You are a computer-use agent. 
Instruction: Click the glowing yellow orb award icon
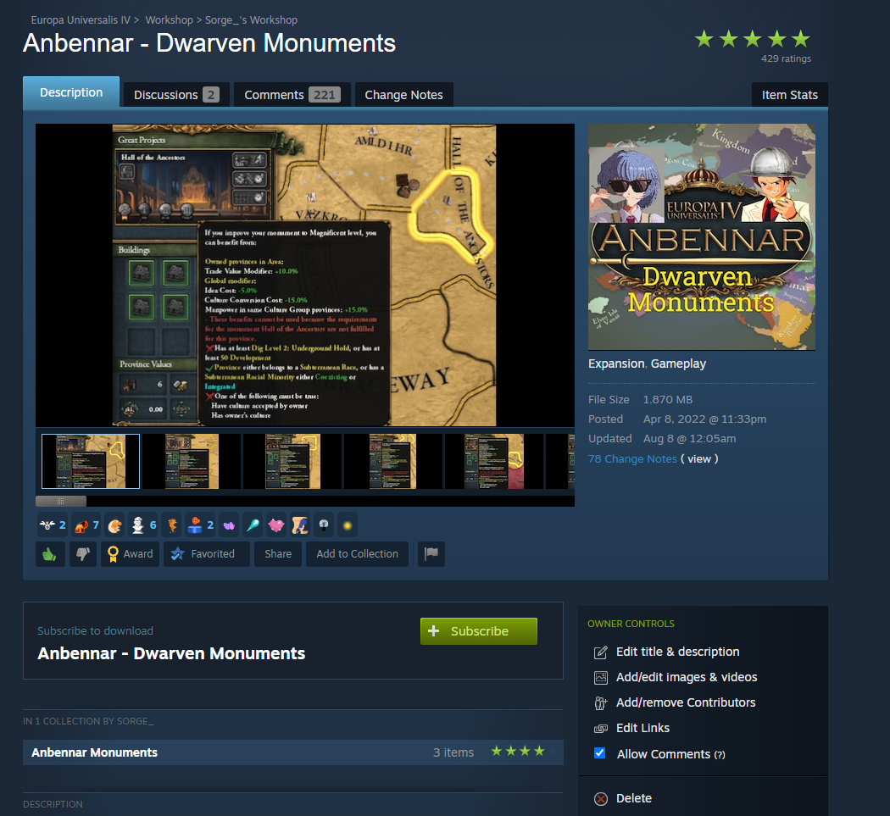coord(348,525)
